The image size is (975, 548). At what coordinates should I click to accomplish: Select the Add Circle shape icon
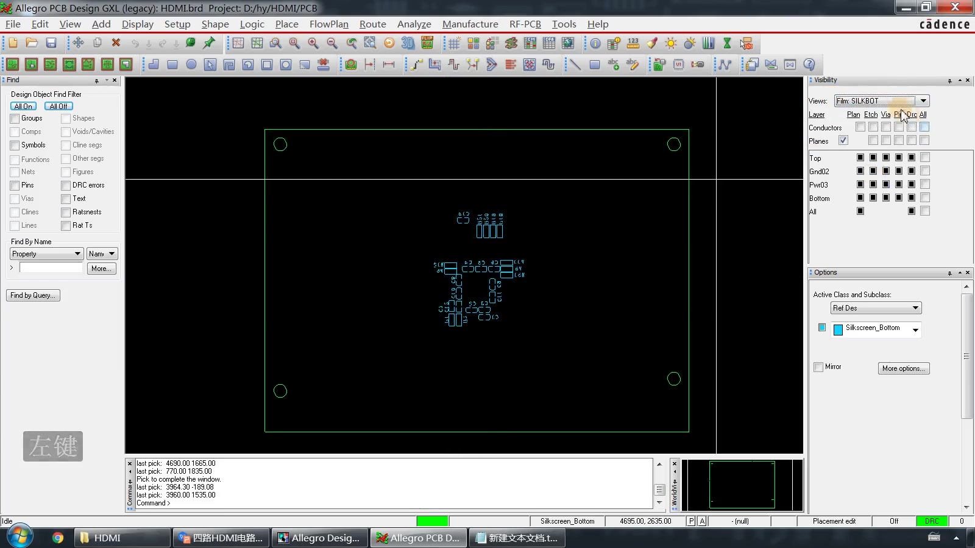point(191,65)
